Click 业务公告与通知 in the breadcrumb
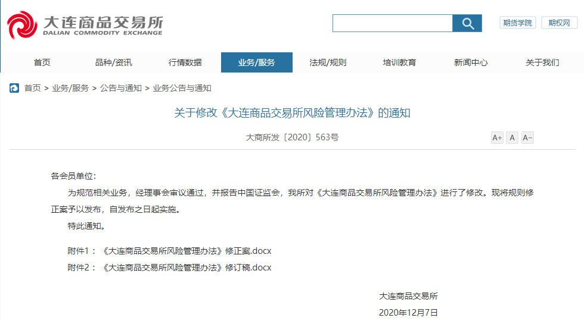The height and width of the screenshot is (321, 584). point(182,88)
